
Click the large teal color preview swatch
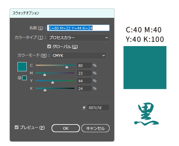(22, 67)
